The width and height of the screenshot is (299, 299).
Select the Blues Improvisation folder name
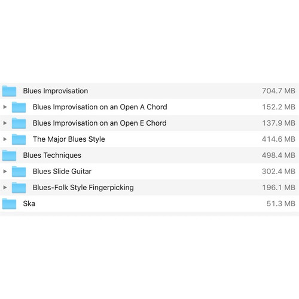56,91
